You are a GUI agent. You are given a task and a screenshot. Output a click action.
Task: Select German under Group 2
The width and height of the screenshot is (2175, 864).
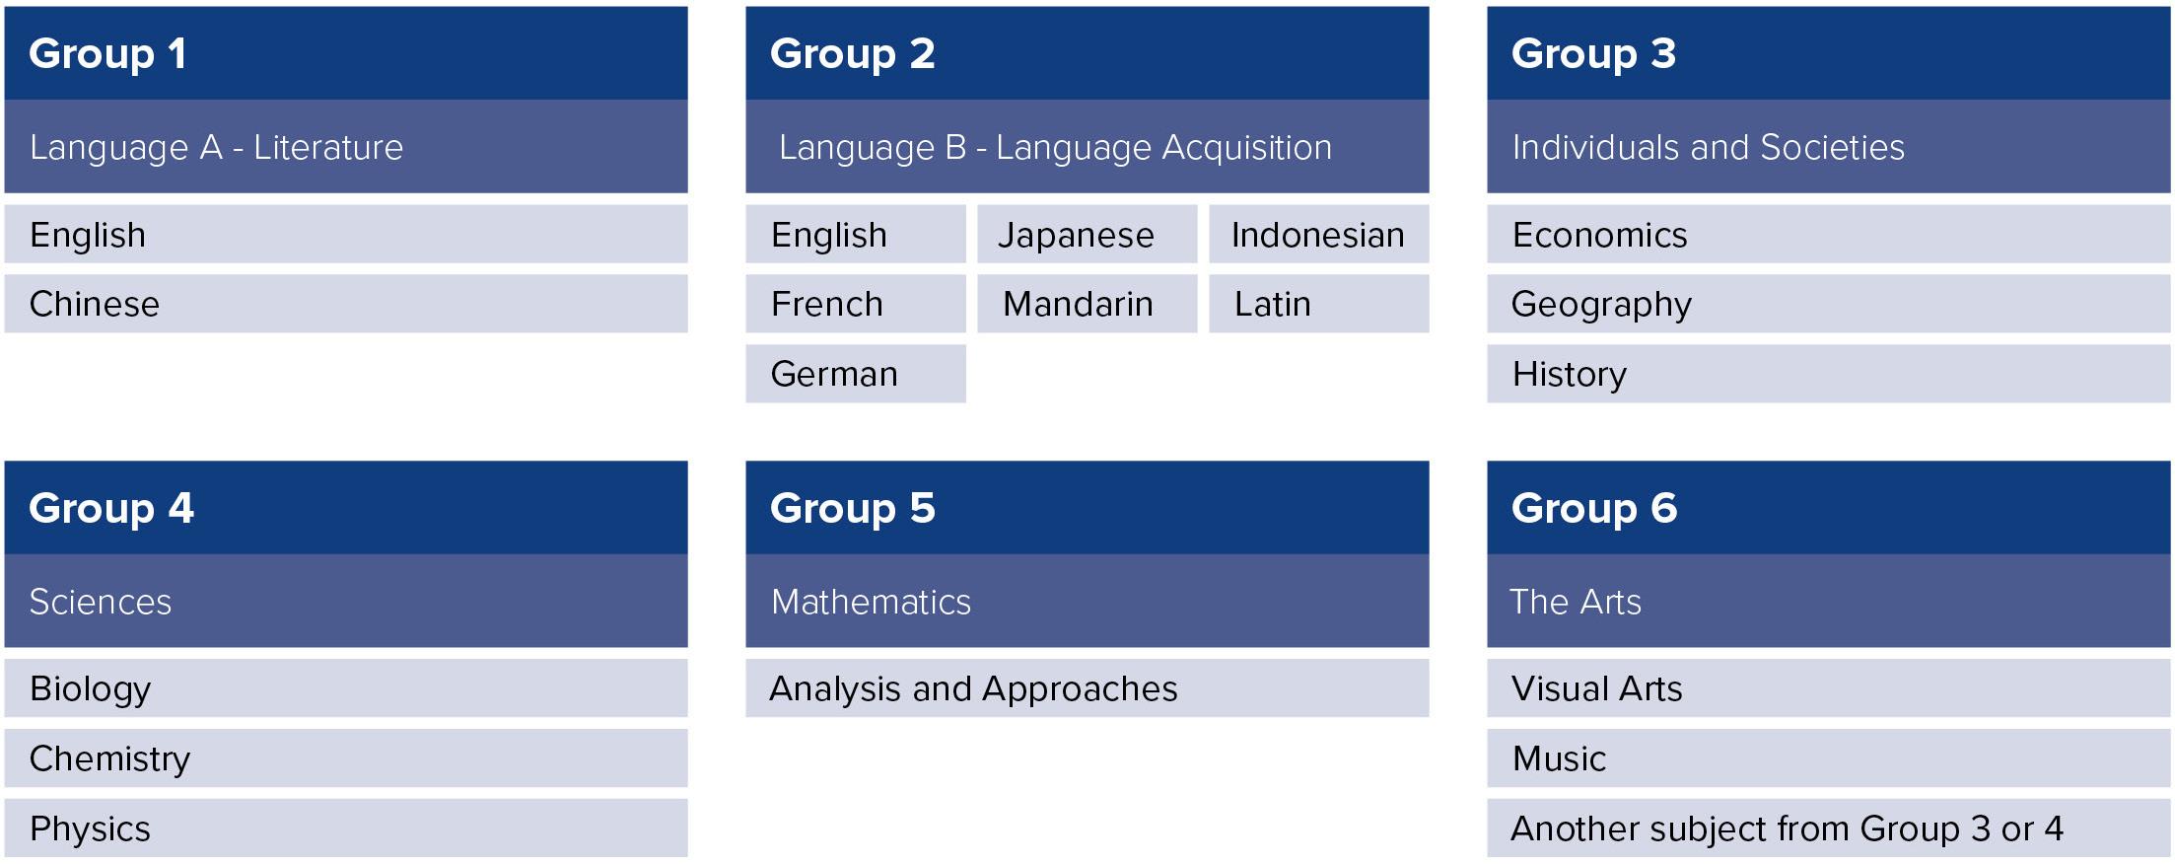(x=856, y=374)
